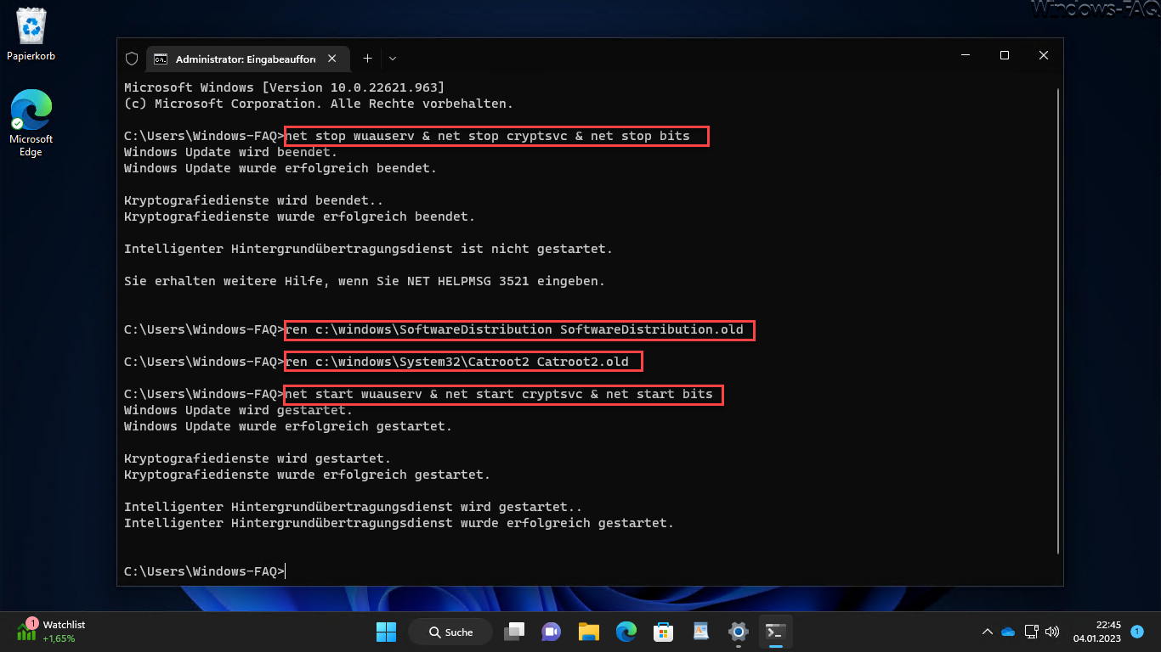This screenshot has width=1161, height=652.
Task: Click '(c) Microsoft Corporation. Alle Rechte vorbehalten.' line
Action: coord(319,104)
